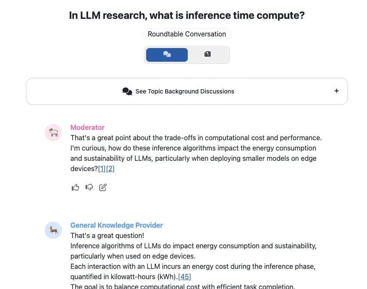The height and width of the screenshot is (289, 367).
Task: Select the chat bubbles conversation view icon
Action: click(167, 54)
